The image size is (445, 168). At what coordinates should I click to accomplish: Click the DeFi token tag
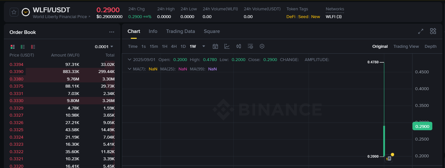click(291, 16)
